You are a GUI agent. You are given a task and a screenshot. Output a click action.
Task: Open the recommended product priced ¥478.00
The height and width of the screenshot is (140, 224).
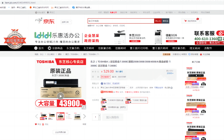point(196,79)
